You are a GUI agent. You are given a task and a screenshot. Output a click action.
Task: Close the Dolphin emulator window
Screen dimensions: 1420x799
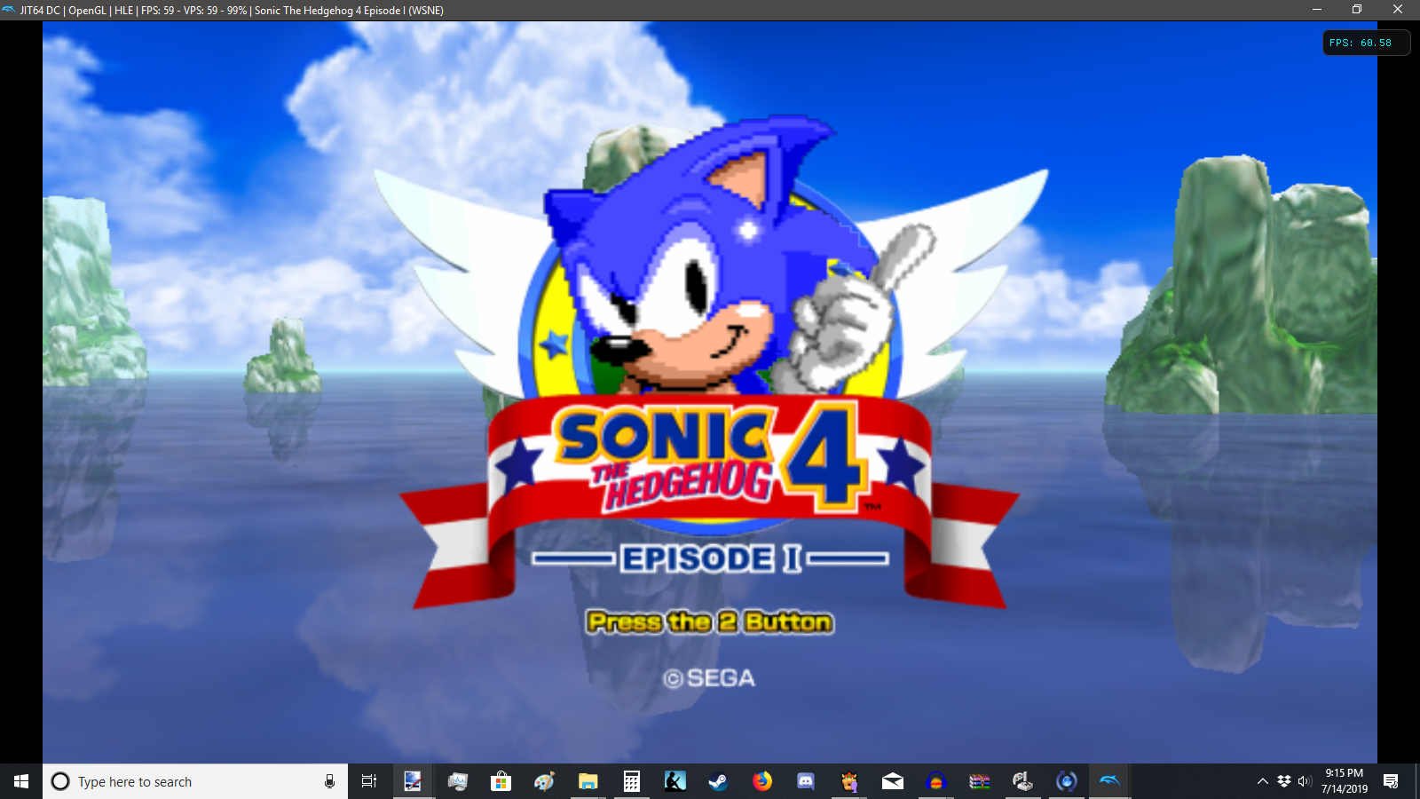(1398, 10)
